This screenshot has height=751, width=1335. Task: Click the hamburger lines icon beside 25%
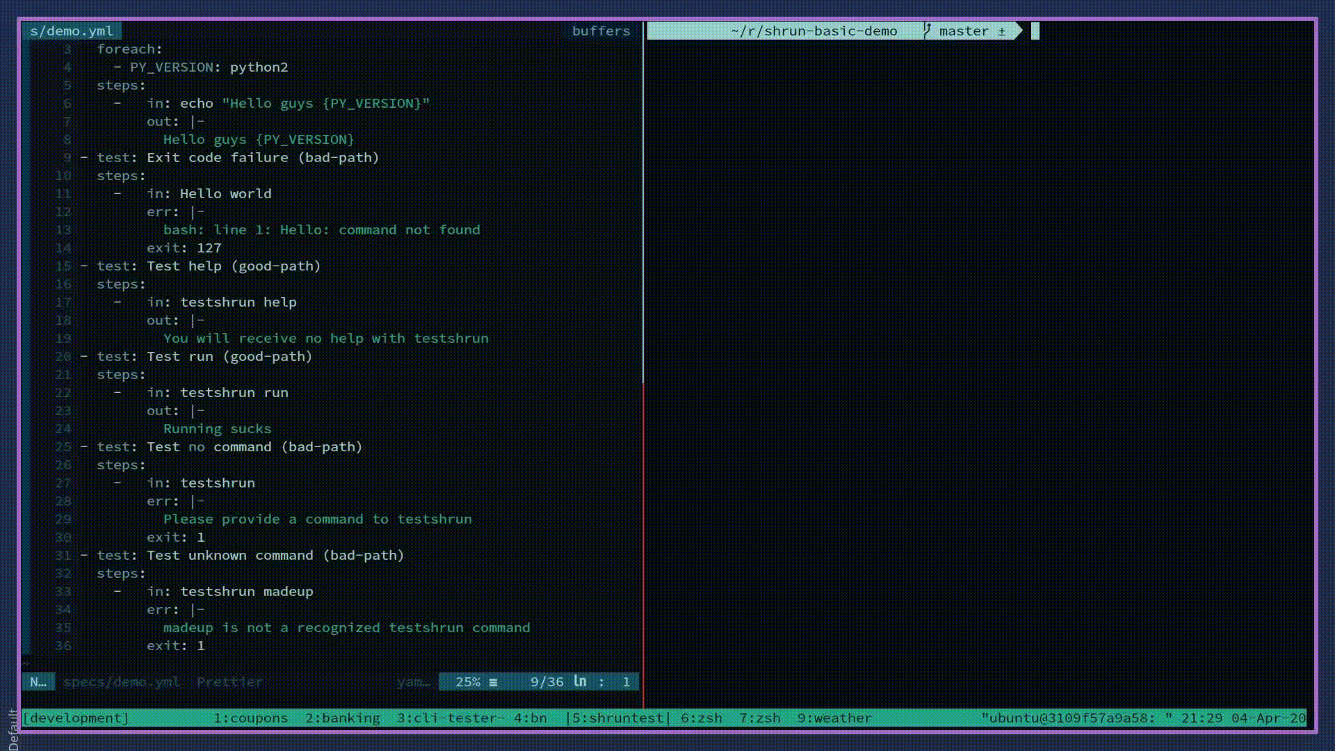coord(493,682)
